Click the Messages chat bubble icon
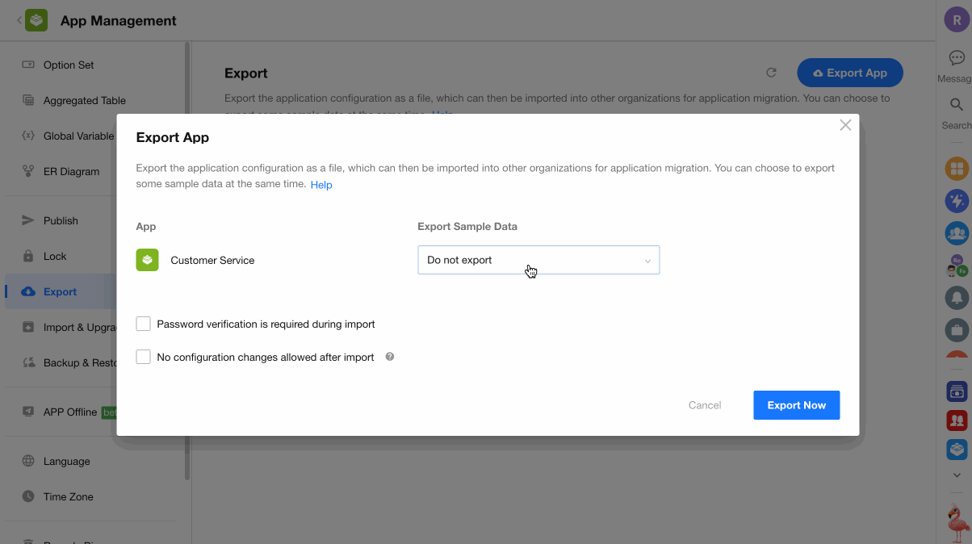This screenshot has width=972, height=544. 957,59
